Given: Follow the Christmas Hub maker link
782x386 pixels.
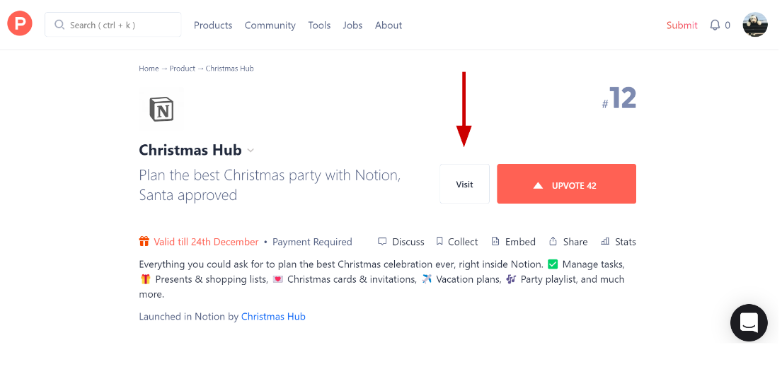Looking at the screenshot, I should [272, 316].
